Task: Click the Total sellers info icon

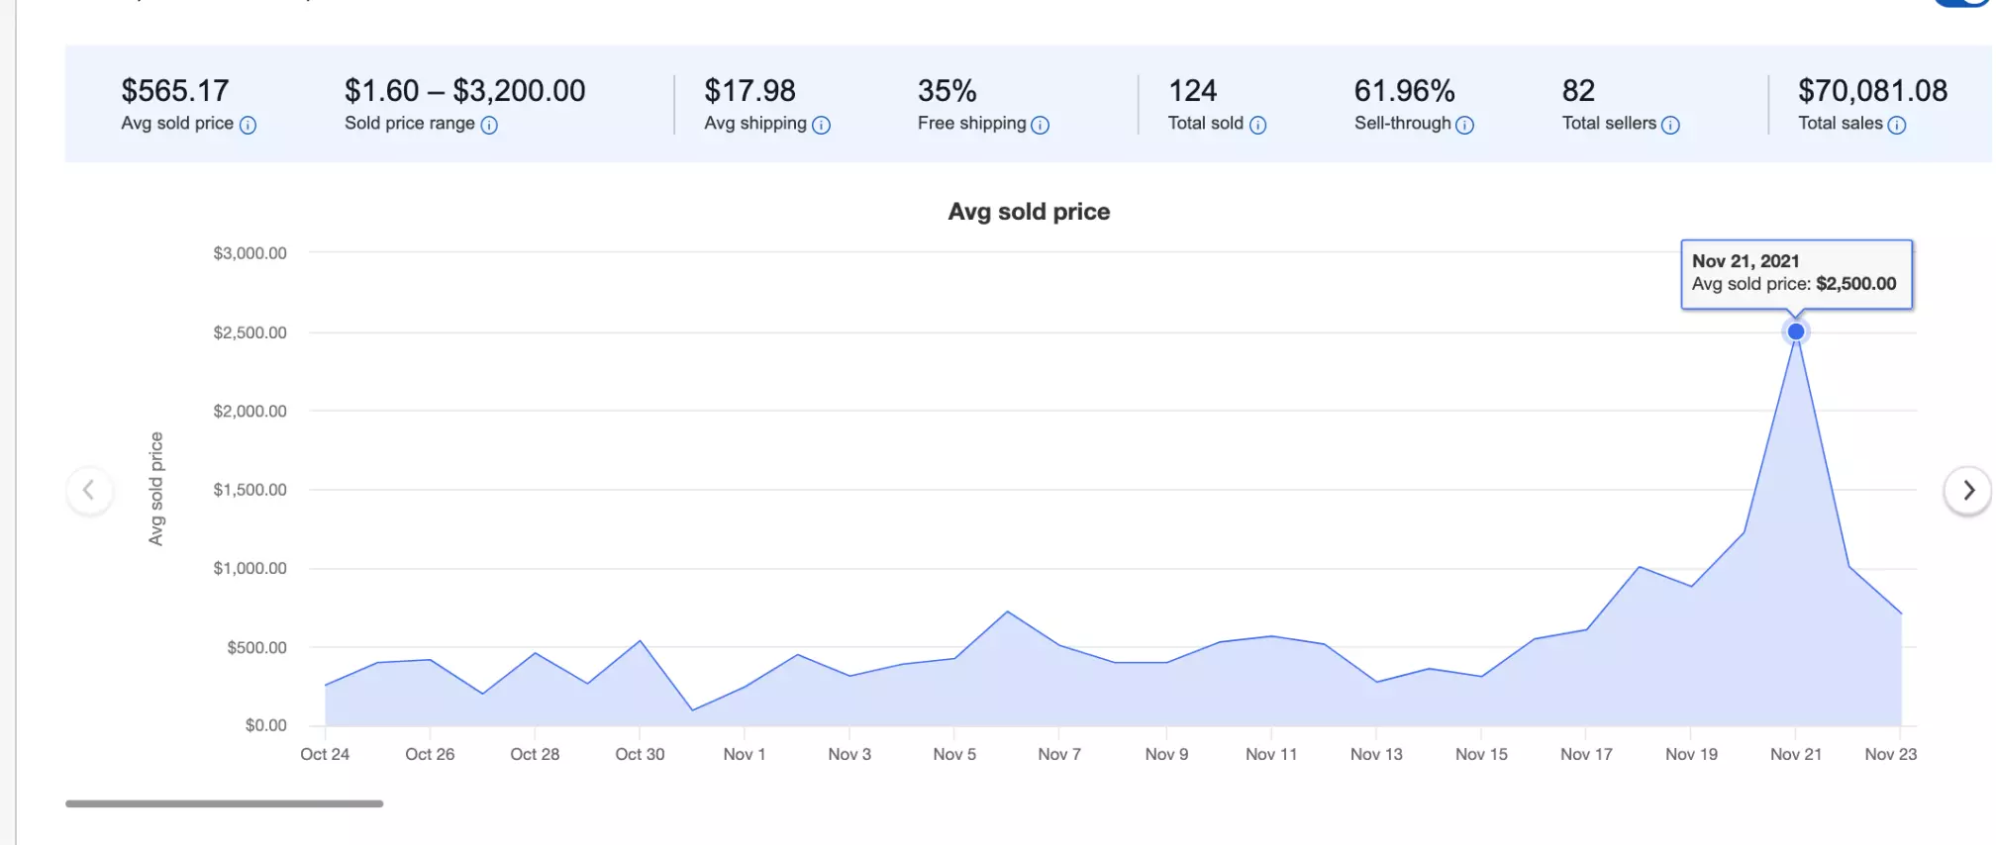Action: tap(1670, 125)
